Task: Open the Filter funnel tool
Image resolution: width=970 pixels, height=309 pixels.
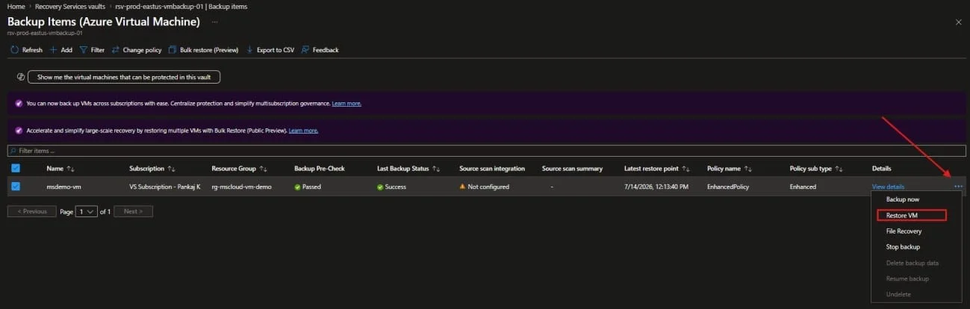Action: click(x=84, y=50)
